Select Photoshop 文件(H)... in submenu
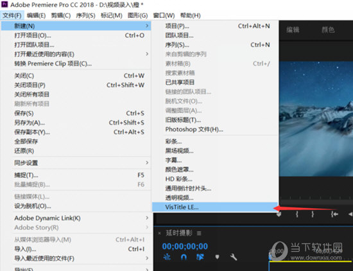 215,129
